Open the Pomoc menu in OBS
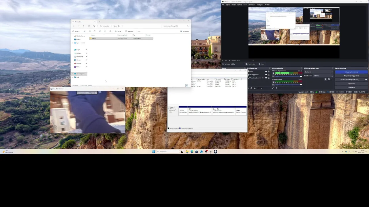Viewport: 369px width, 207px height. coord(267,5)
